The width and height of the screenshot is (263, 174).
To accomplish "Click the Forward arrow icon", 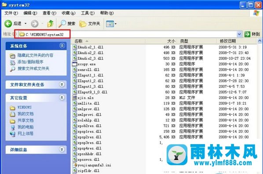I will click(35, 24).
